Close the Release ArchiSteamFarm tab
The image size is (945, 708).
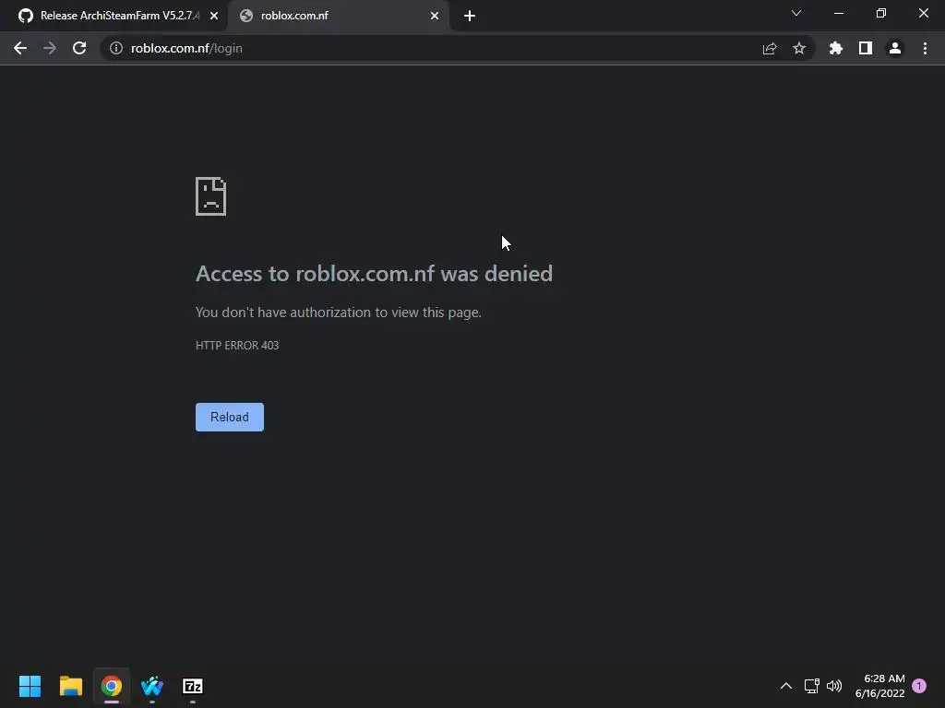click(x=214, y=16)
